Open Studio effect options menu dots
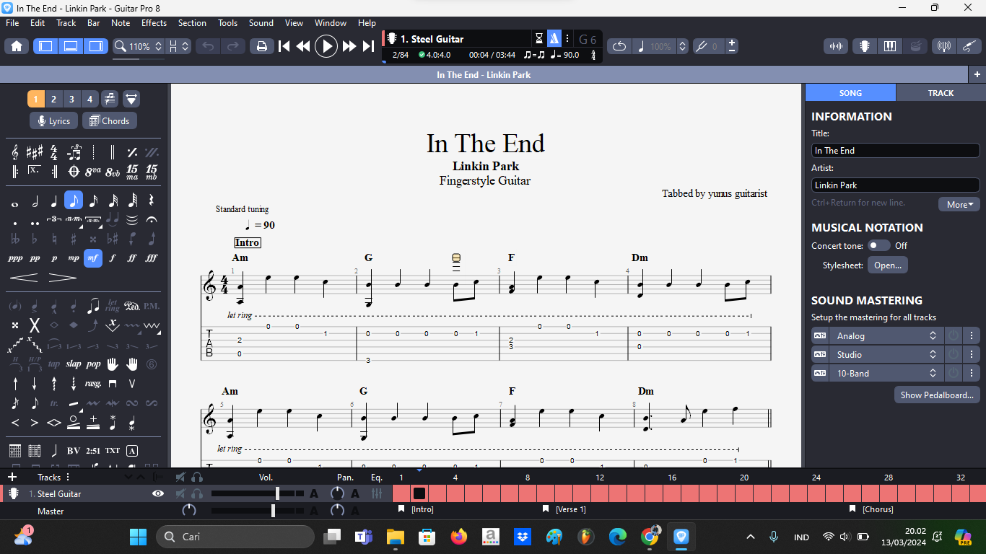Viewport: 986px width, 554px height. click(972, 354)
